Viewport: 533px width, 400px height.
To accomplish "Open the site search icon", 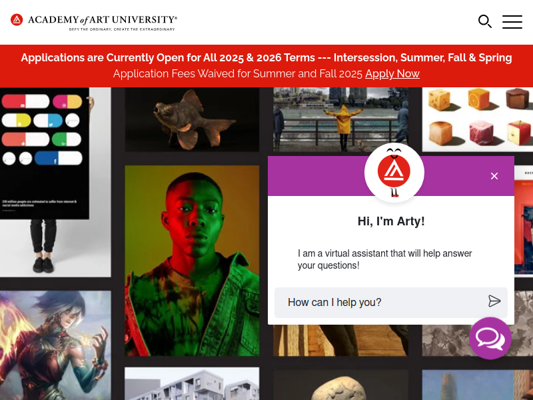I will tap(485, 21).
